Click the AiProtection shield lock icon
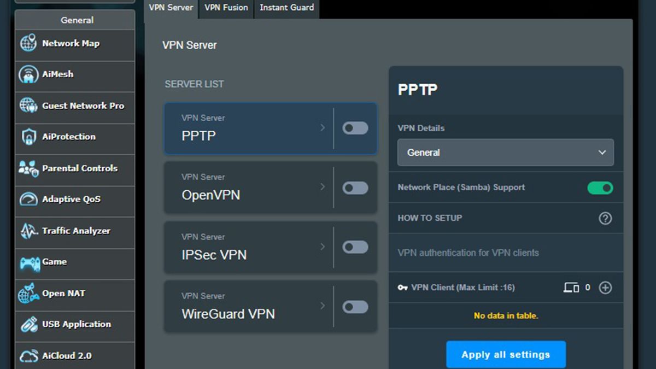This screenshot has height=369, width=656. 28,137
